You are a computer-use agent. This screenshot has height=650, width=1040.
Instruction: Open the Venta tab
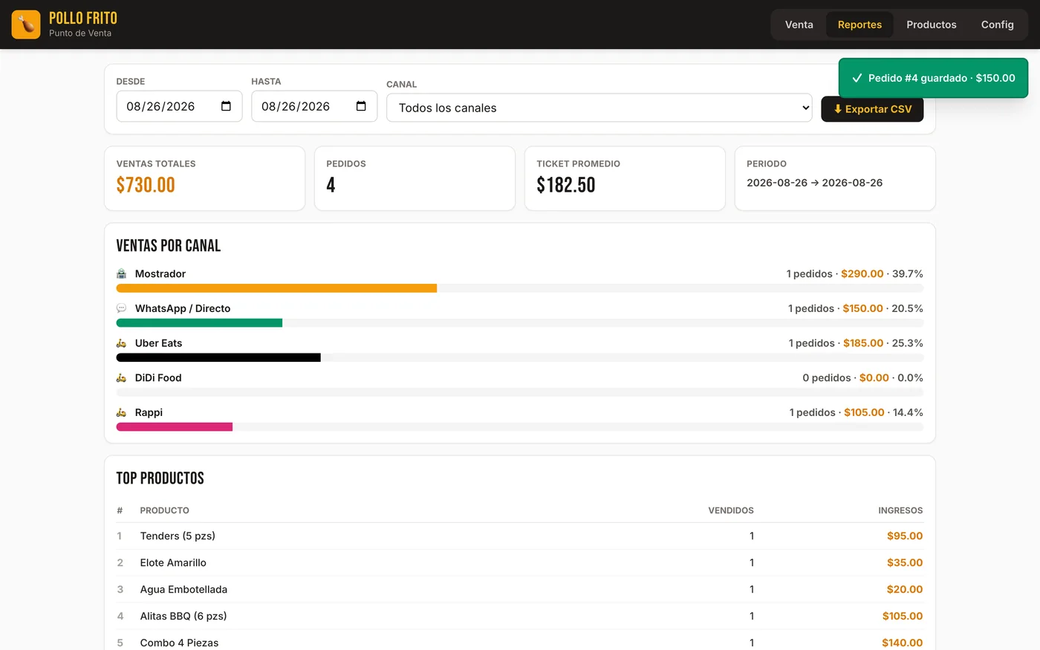click(799, 25)
